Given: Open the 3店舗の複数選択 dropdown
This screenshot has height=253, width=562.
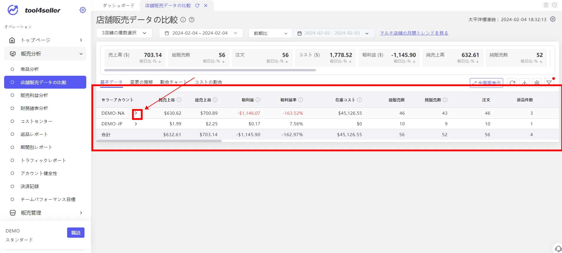Looking at the screenshot, I should (x=124, y=33).
